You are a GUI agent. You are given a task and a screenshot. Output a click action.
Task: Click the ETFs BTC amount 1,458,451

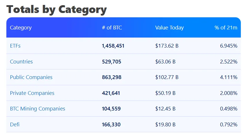point(113,46)
